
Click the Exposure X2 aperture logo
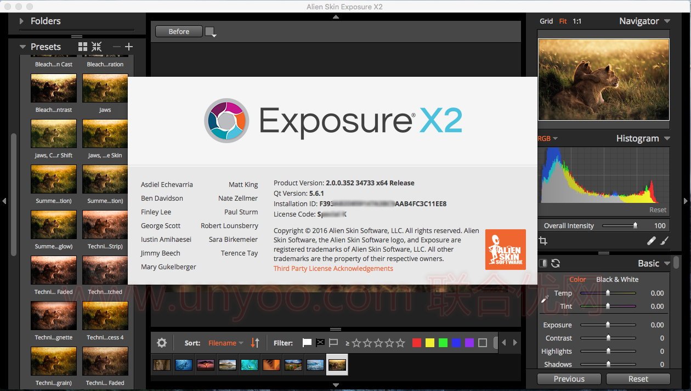[226, 121]
